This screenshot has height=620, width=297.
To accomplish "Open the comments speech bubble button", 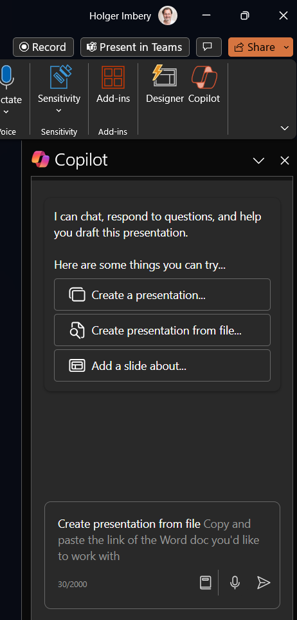I will click(x=209, y=47).
